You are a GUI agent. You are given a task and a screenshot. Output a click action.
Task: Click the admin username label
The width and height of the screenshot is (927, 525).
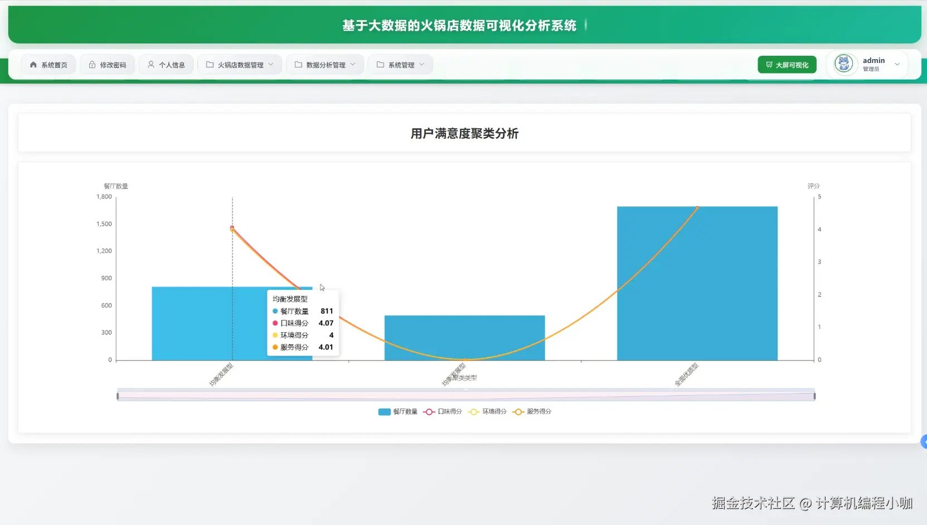tap(873, 60)
